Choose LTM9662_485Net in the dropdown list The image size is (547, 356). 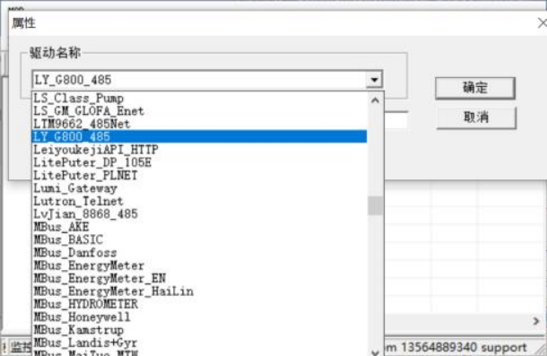pos(200,124)
